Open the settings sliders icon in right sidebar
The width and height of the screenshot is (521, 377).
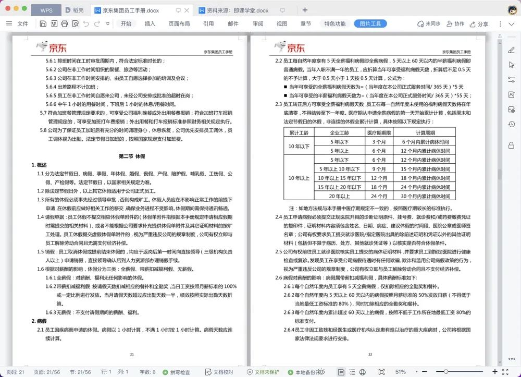tap(512, 80)
